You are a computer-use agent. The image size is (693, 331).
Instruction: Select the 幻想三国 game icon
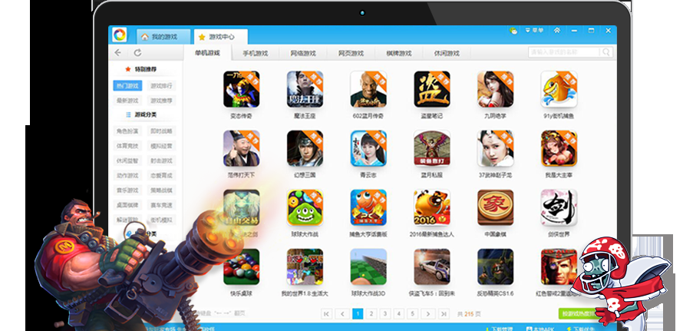pyautogui.click(x=305, y=148)
